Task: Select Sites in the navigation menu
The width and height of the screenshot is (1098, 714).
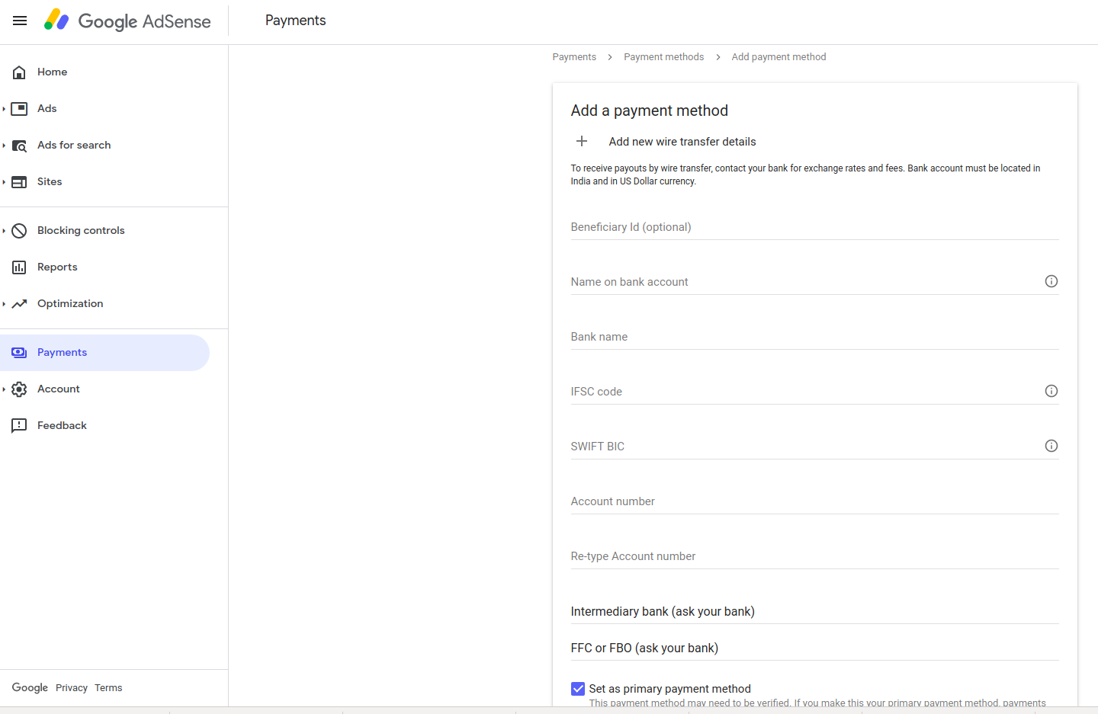Action: tap(49, 181)
